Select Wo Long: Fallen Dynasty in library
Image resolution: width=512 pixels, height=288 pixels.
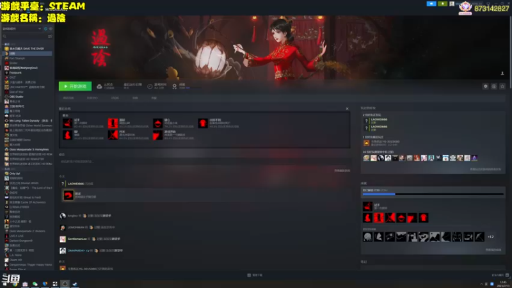pyautogui.click(x=28, y=120)
